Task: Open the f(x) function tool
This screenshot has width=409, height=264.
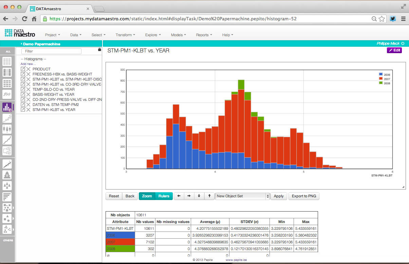Action: coord(7,94)
